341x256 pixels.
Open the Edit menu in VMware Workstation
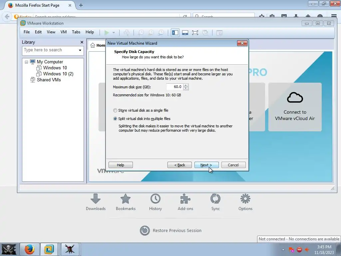pos(38,32)
